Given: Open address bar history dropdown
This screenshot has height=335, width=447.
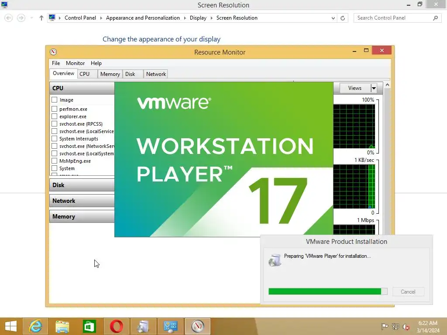Looking at the screenshot, I should (333, 18).
